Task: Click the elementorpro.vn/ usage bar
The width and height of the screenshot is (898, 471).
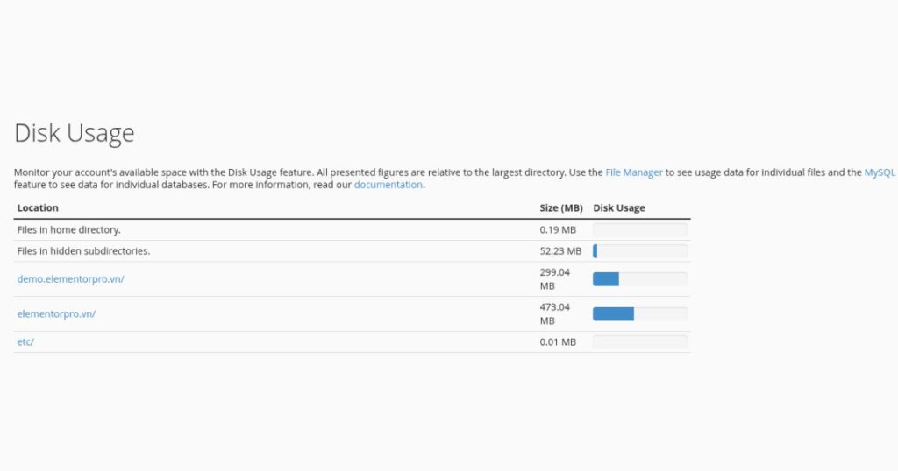Action: coord(639,313)
